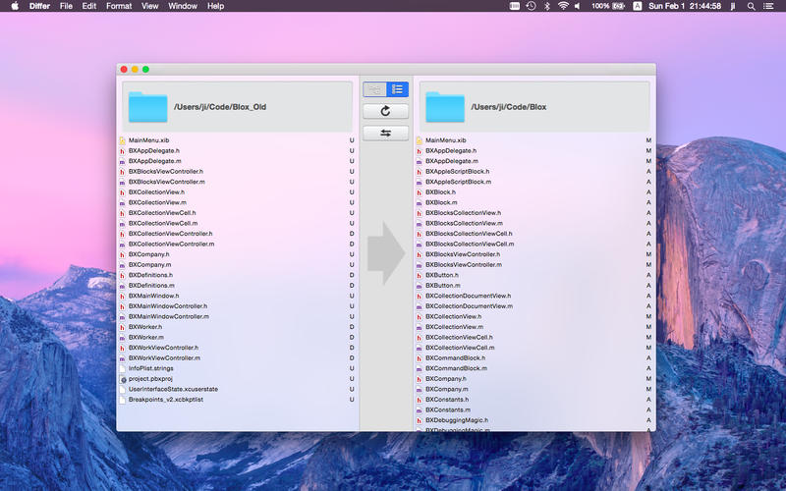Click the header icon beside BXWorker.h

[122, 327]
